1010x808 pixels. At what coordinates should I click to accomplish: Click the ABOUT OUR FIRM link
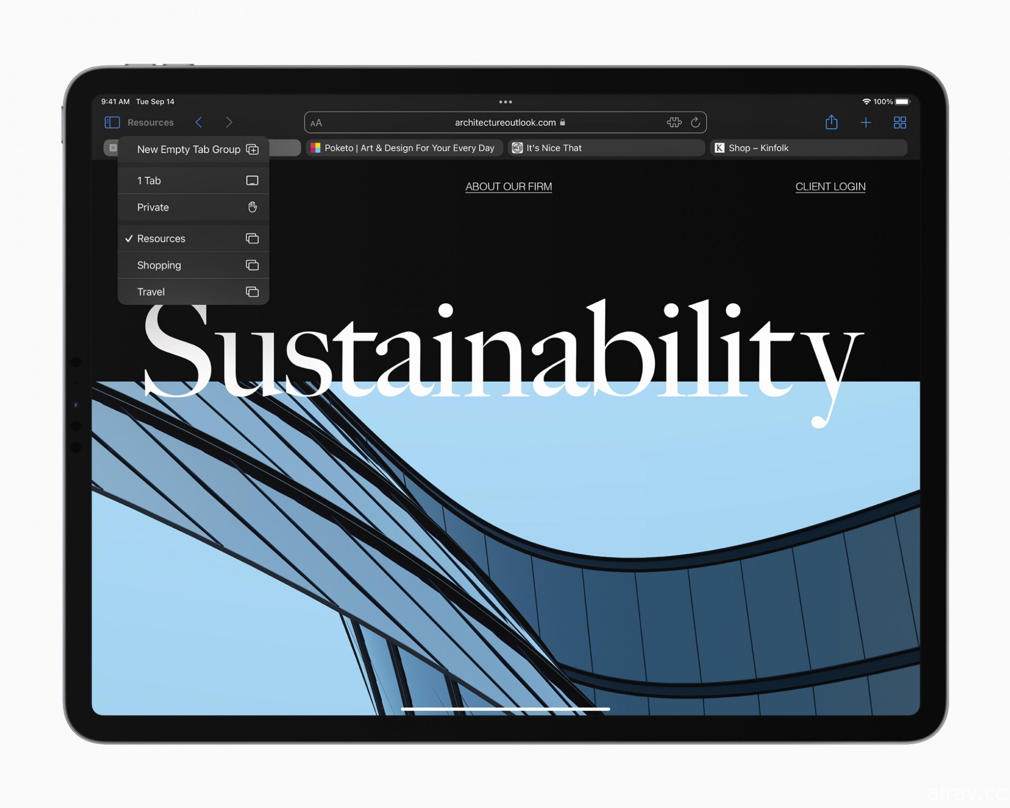click(508, 186)
